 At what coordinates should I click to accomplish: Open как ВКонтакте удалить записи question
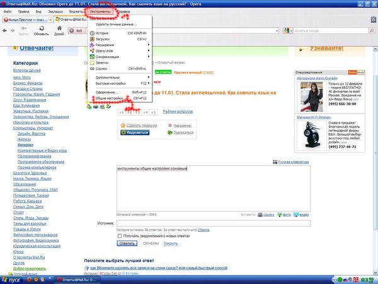tap(159, 268)
